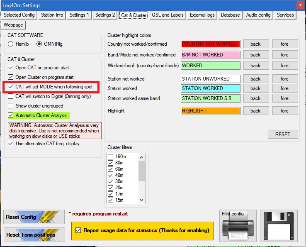Click back button for Country not worked
The width and height of the screenshot is (306, 247).
[x=256, y=44]
